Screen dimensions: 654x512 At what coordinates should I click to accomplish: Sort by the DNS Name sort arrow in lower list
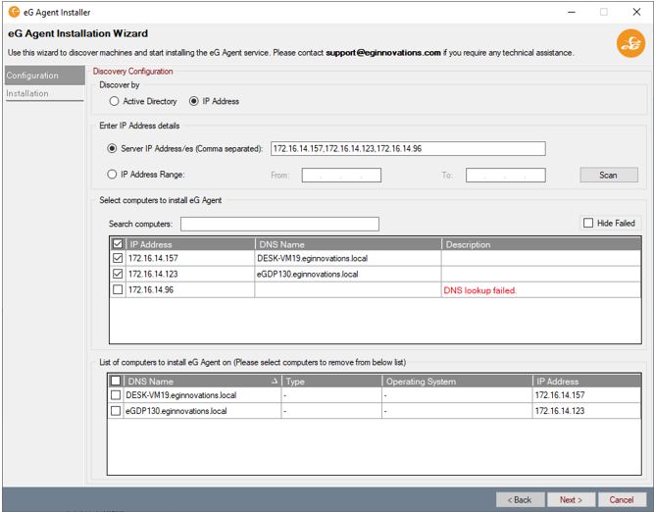(275, 381)
